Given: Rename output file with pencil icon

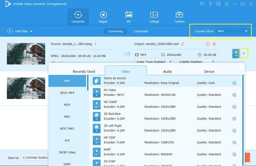Looking at the screenshot, I should 182,44.
